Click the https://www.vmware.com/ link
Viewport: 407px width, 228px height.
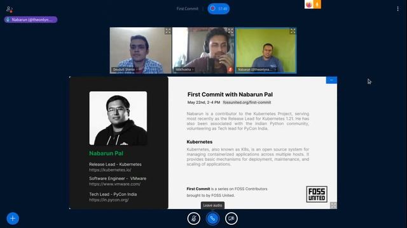114,184
